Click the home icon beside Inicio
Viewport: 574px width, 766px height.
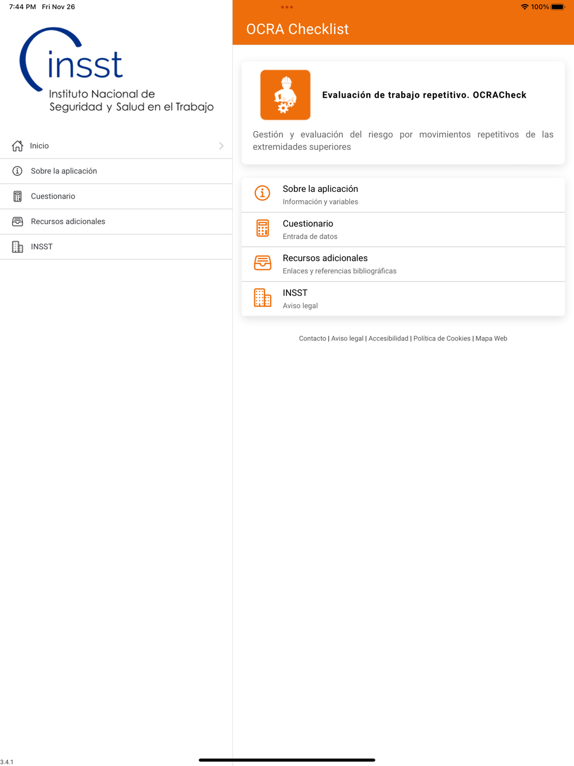tap(17, 146)
